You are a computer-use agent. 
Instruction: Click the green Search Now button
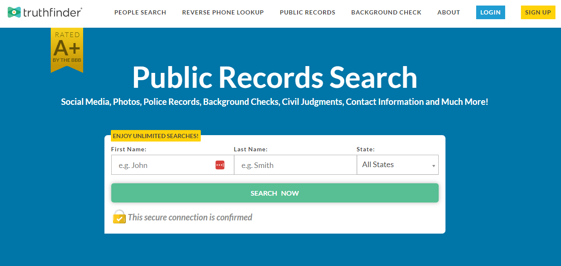coord(275,193)
